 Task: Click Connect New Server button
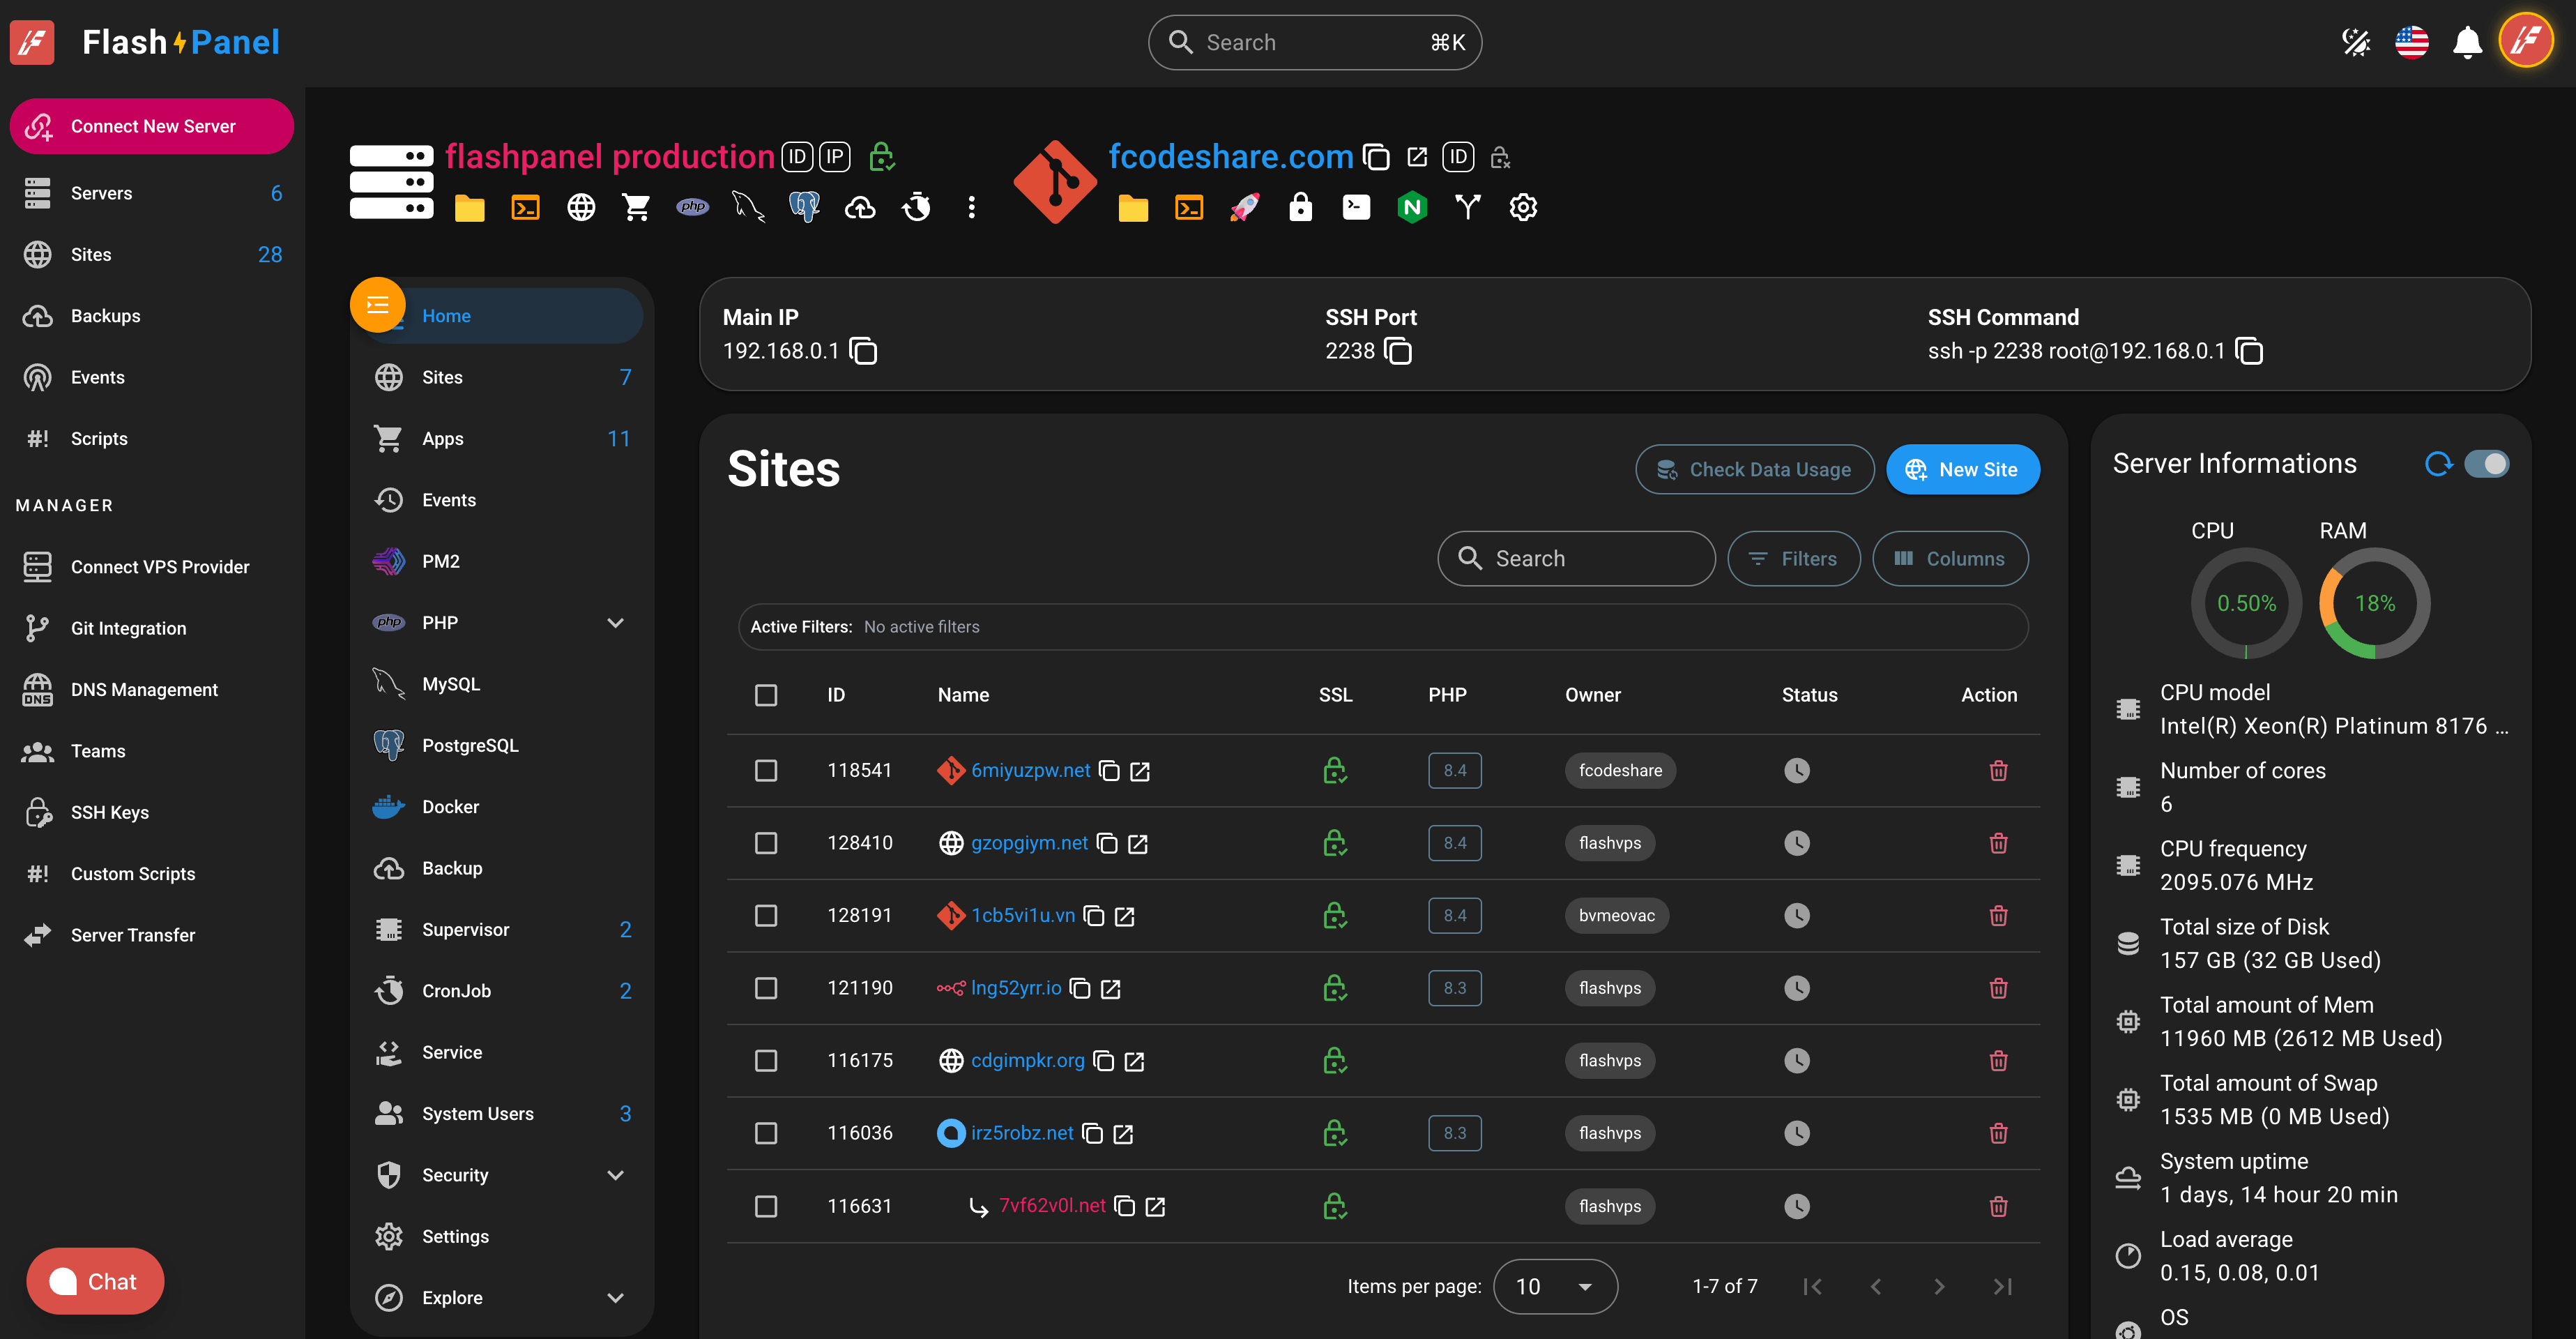(152, 126)
